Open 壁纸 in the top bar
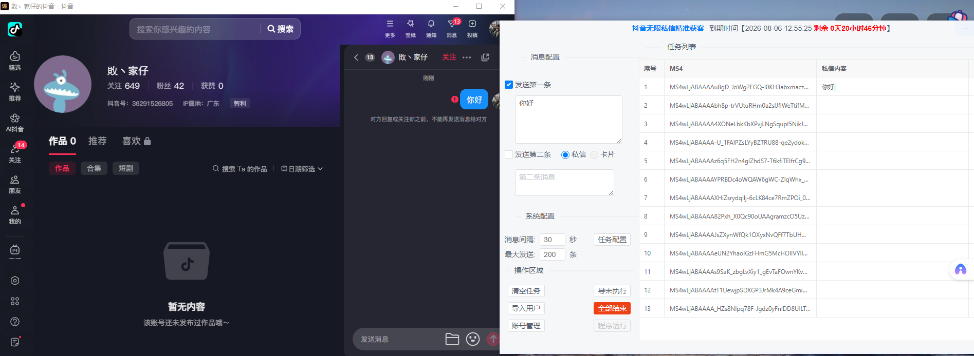This screenshot has width=974, height=356. click(411, 29)
